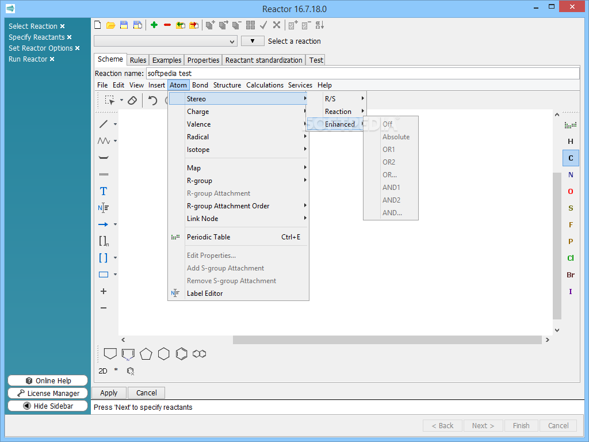
Task: Toggle the 2D cleaning button
Action: [103, 371]
